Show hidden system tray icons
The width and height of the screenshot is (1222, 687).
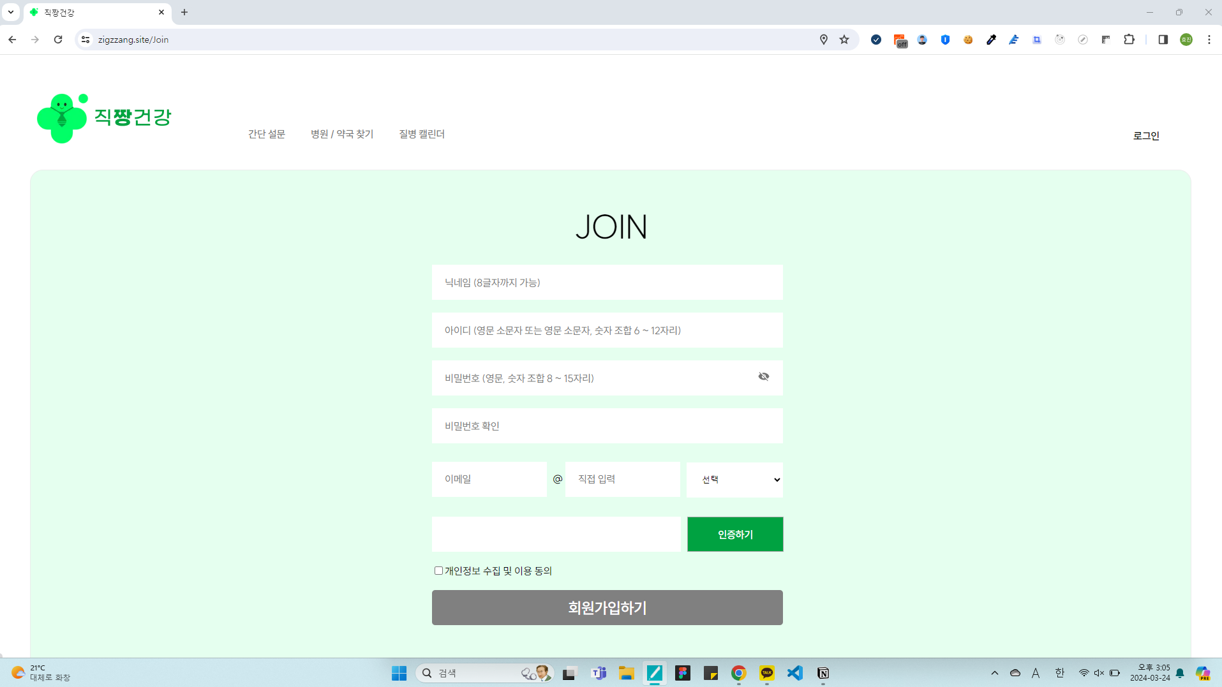pyautogui.click(x=994, y=673)
